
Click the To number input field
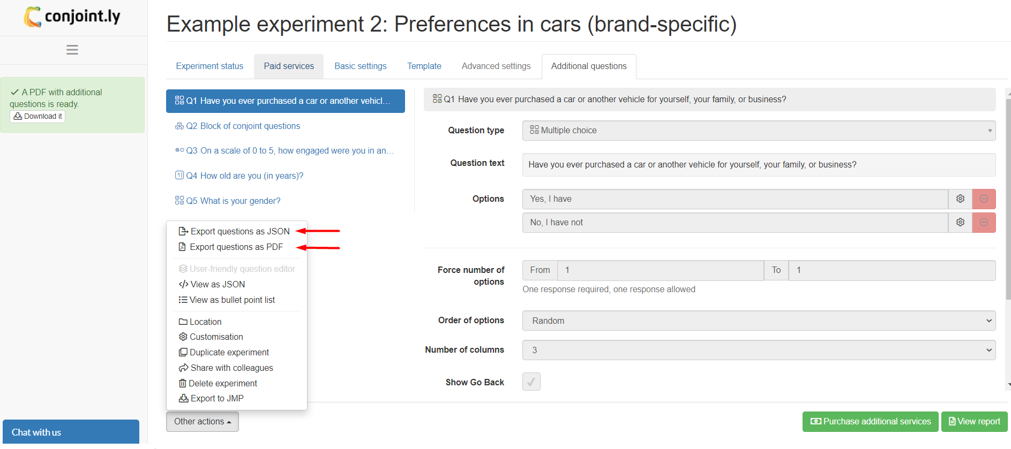892,271
